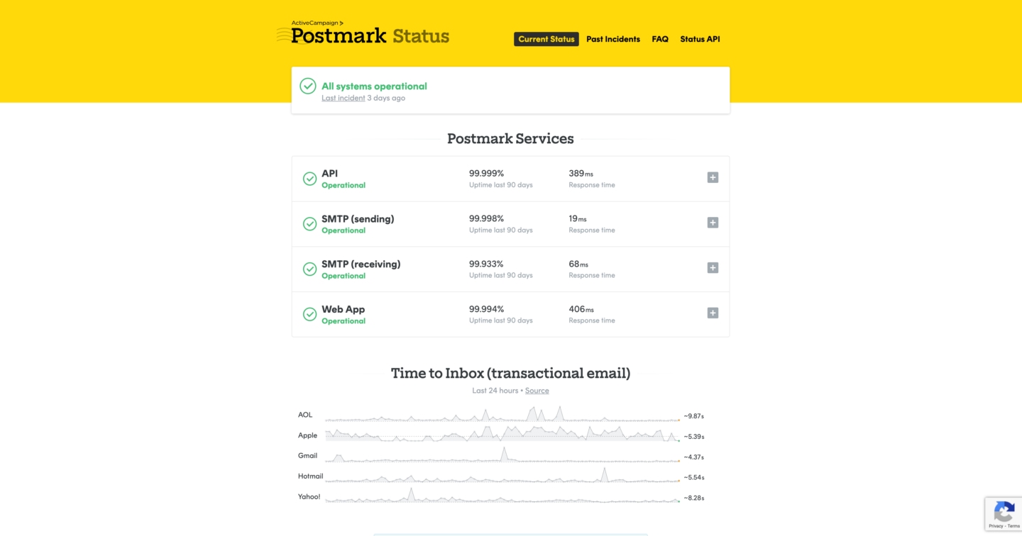
Task: Click the SMTP (sending) service name
Action: coord(358,219)
